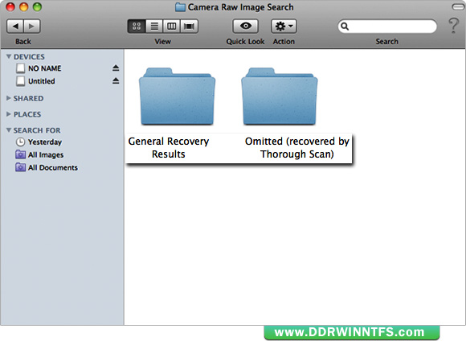Switch to icon view
Viewport: 466px width, 341px height.
(x=137, y=27)
